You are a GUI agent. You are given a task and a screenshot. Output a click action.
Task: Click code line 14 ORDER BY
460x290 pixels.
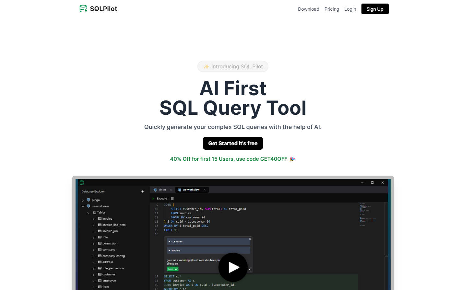[186, 226]
